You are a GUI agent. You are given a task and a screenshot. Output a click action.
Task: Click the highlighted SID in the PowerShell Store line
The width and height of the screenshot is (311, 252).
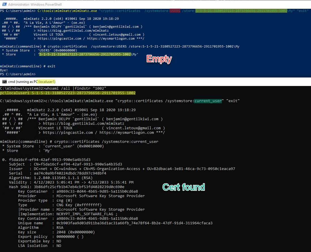tap(85, 54)
